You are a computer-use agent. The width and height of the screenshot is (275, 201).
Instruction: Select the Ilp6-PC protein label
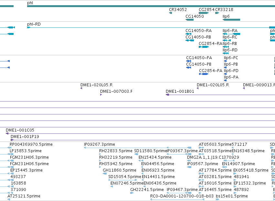[x=231, y=58]
